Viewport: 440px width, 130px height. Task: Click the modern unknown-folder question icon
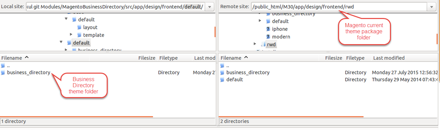268,37
